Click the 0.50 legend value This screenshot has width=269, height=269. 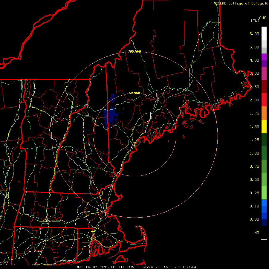[254, 180]
